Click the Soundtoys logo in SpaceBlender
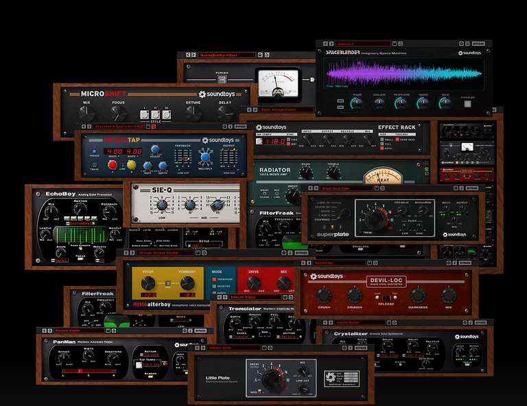The width and height of the screenshot is (527, 406). click(469, 53)
